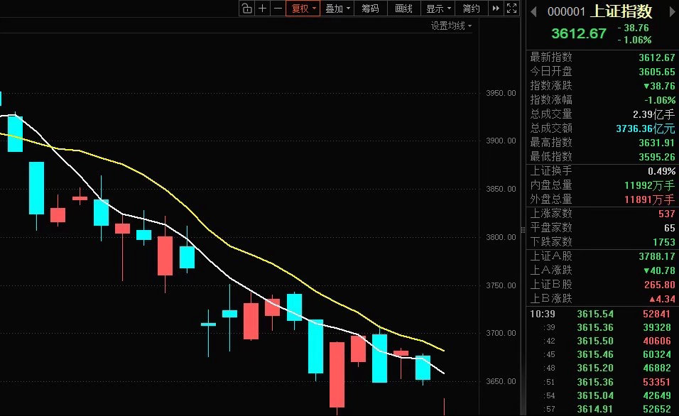Open the 复权 dropdown
This screenshot has height=416, width=679.
303,9
